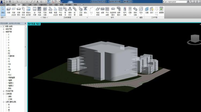Collapse the Views (全部) tree root

(x=1, y=26)
